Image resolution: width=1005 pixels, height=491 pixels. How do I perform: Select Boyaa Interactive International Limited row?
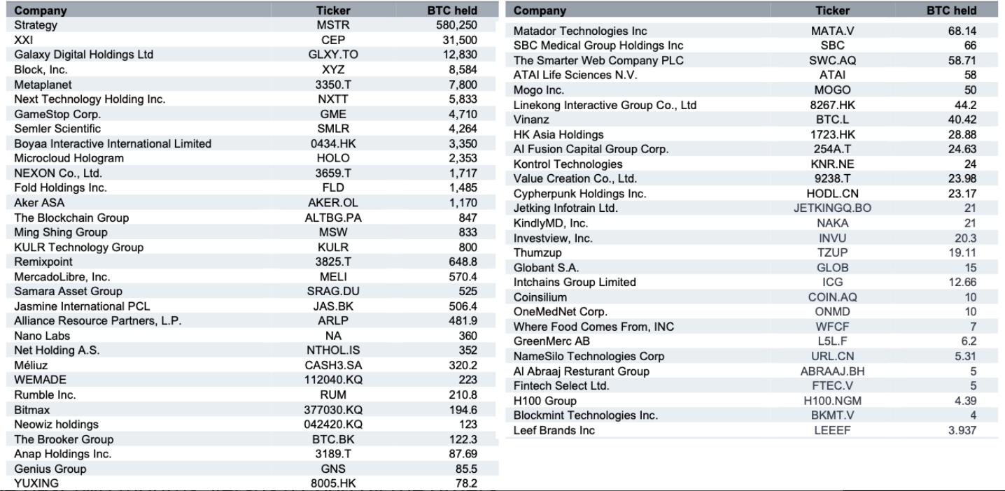point(246,143)
